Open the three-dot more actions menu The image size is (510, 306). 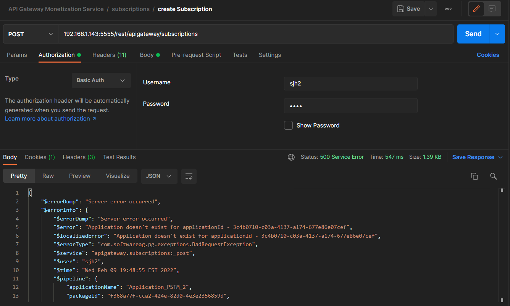pyautogui.click(x=448, y=9)
